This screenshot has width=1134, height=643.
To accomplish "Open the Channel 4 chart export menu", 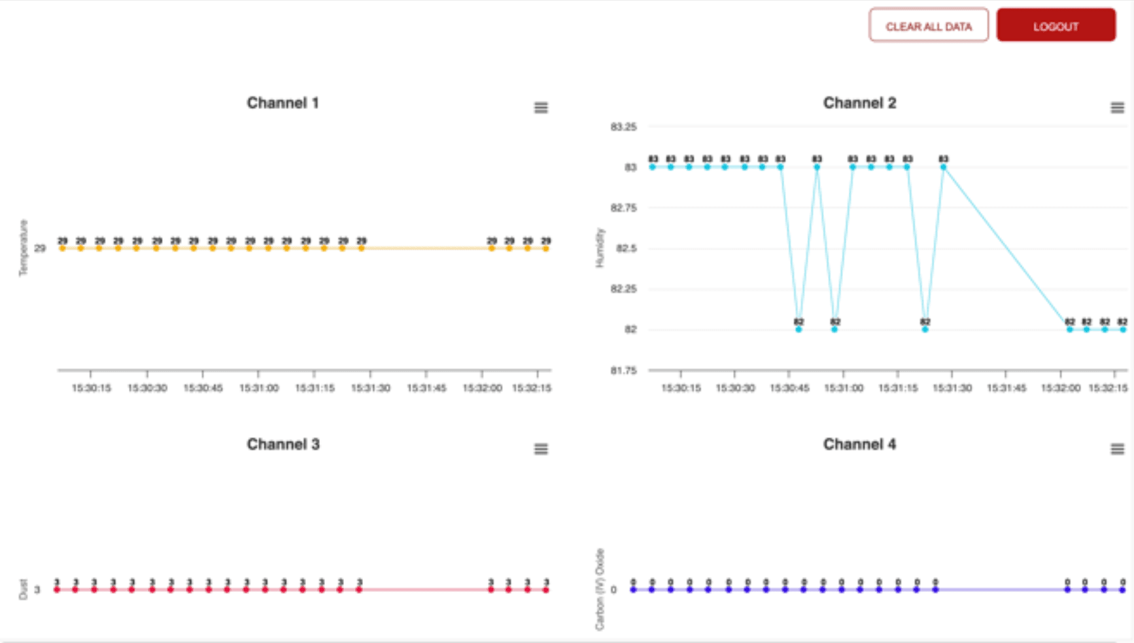I will pyautogui.click(x=1117, y=448).
